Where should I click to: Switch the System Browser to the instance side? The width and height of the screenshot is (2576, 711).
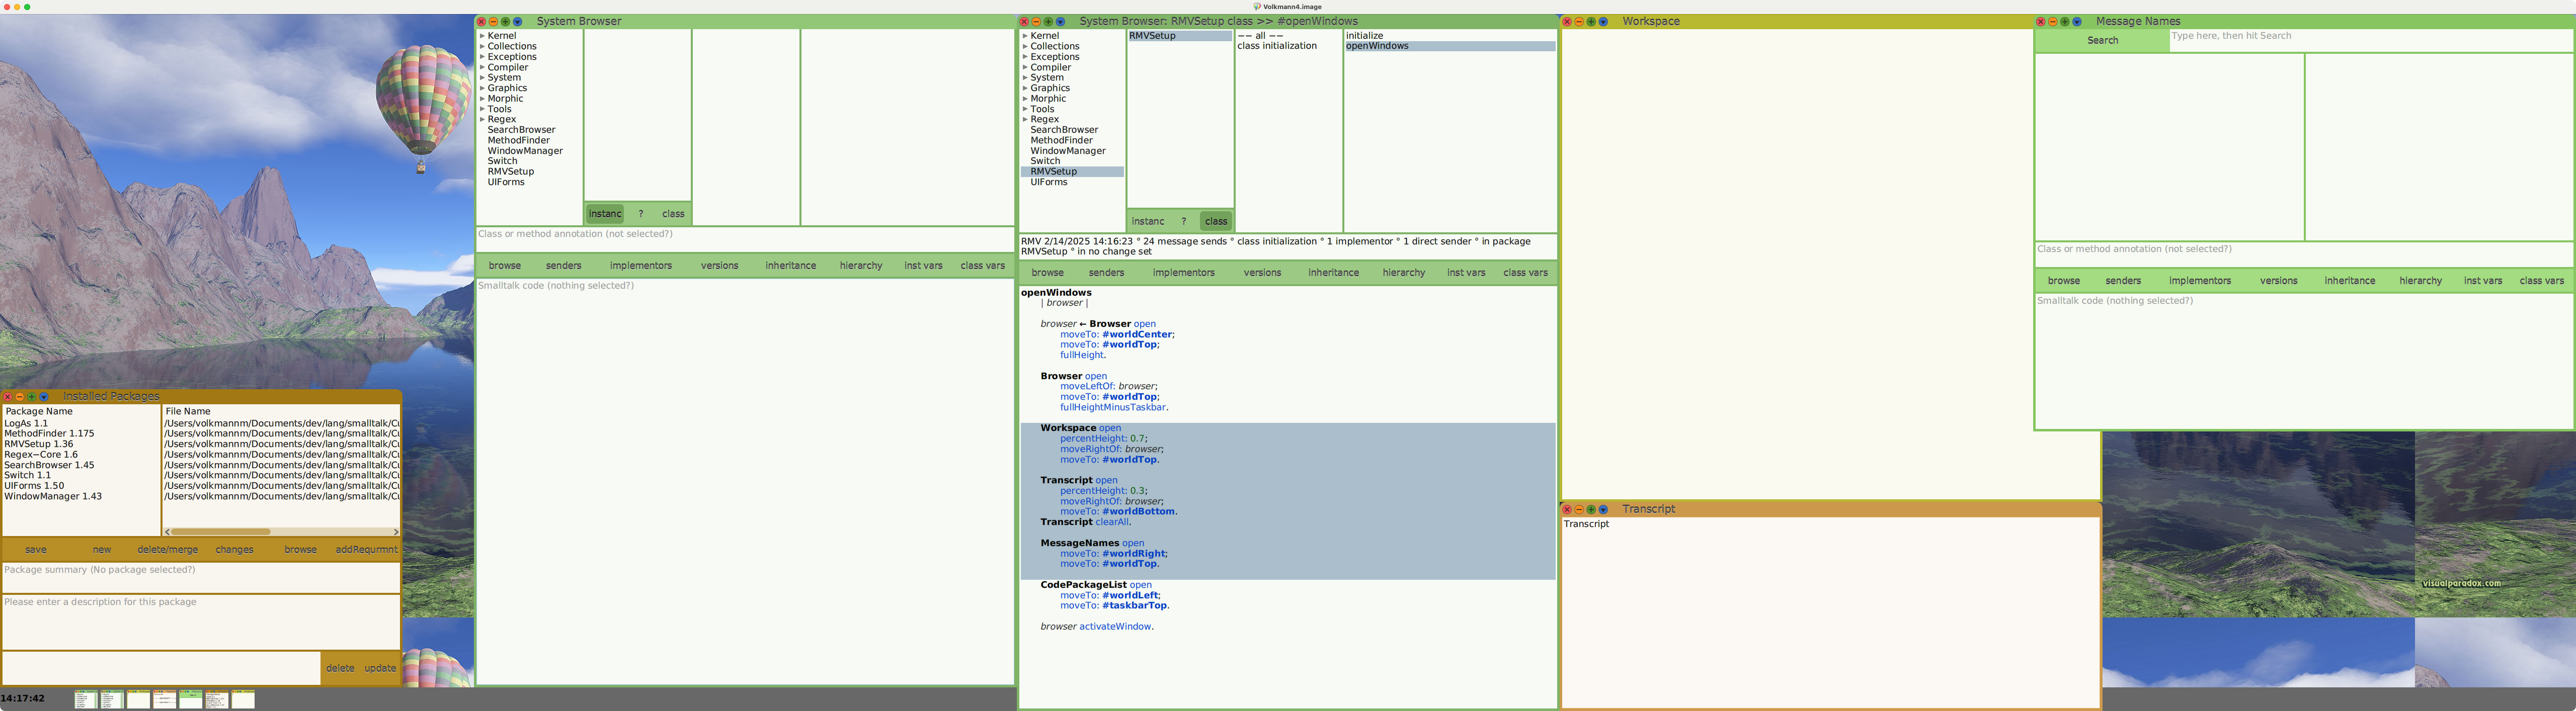[x=604, y=213]
